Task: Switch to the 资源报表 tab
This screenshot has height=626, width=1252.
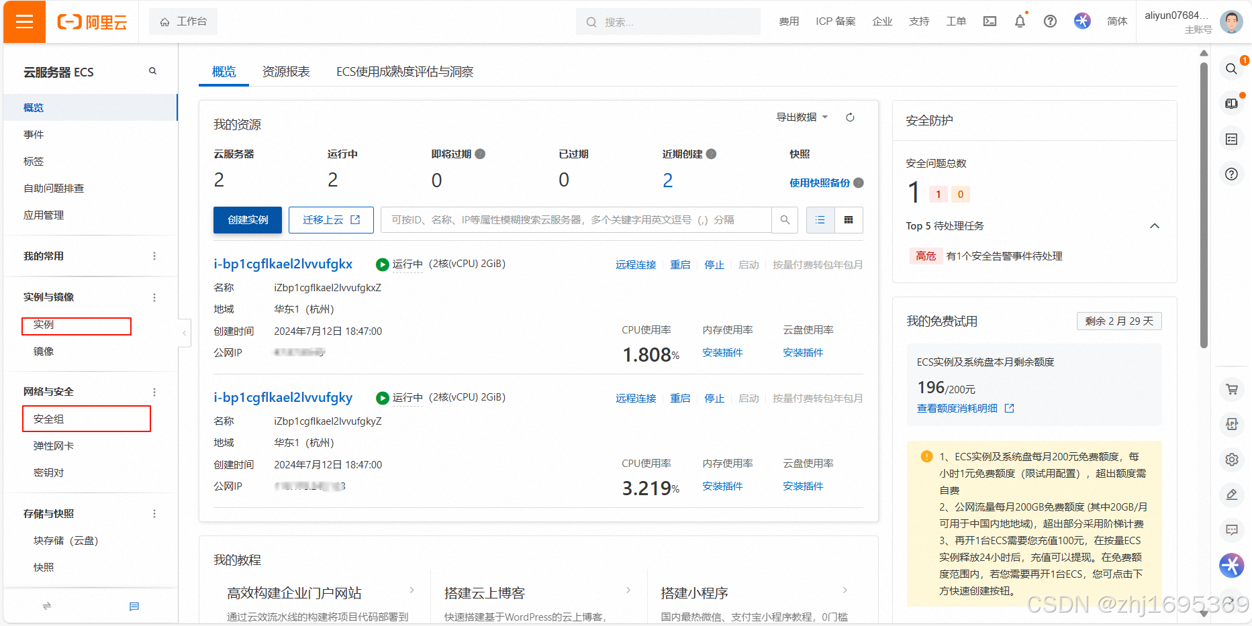Action: (x=286, y=72)
